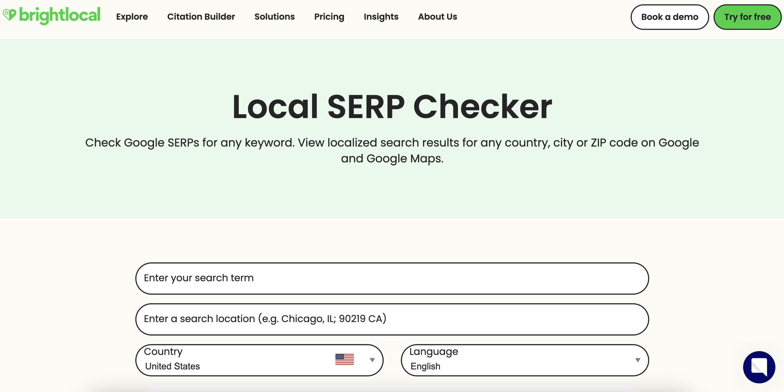Click the brightlocal heart pin logo icon

coord(9,14)
